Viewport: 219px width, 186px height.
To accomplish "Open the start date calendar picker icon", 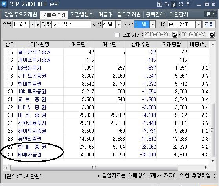I will pos(175,35).
